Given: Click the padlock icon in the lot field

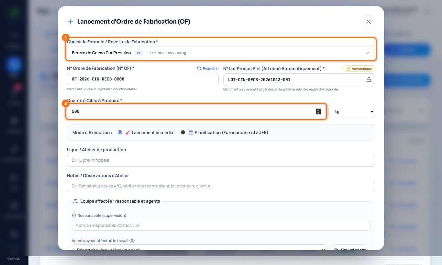Looking at the screenshot, I should 369,79.
